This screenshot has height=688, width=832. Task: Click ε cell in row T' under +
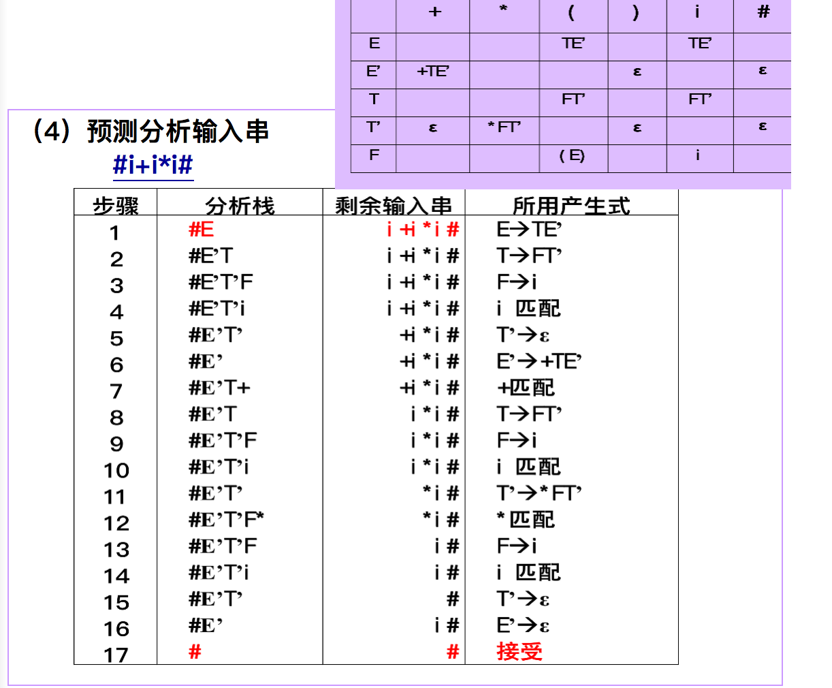point(433,127)
